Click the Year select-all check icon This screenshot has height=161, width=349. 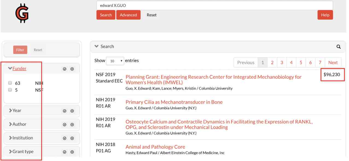click(x=65, y=111)
